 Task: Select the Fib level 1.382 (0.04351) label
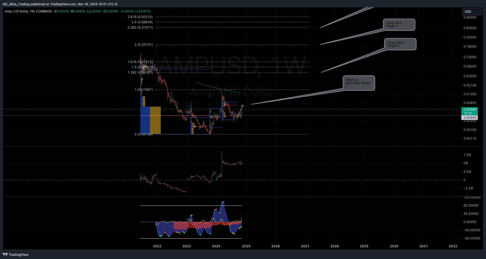[140, 72]
